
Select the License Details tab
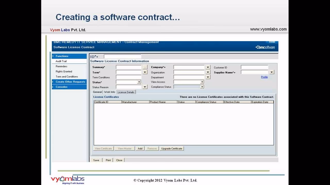pyautogui.click(x=126, y=92)
